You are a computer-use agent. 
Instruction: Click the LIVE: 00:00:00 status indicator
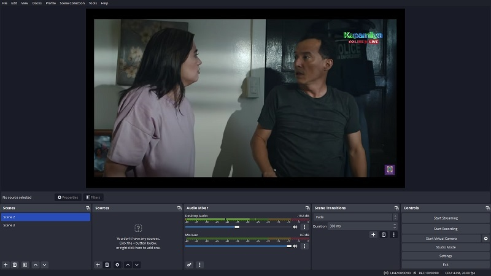pyautogui.click(x=397, y=273)
